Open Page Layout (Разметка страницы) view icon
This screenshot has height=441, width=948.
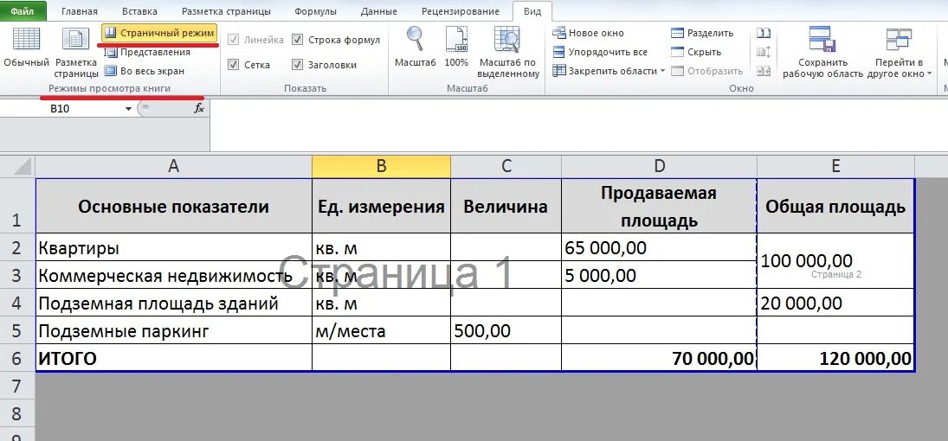[76, 40]
